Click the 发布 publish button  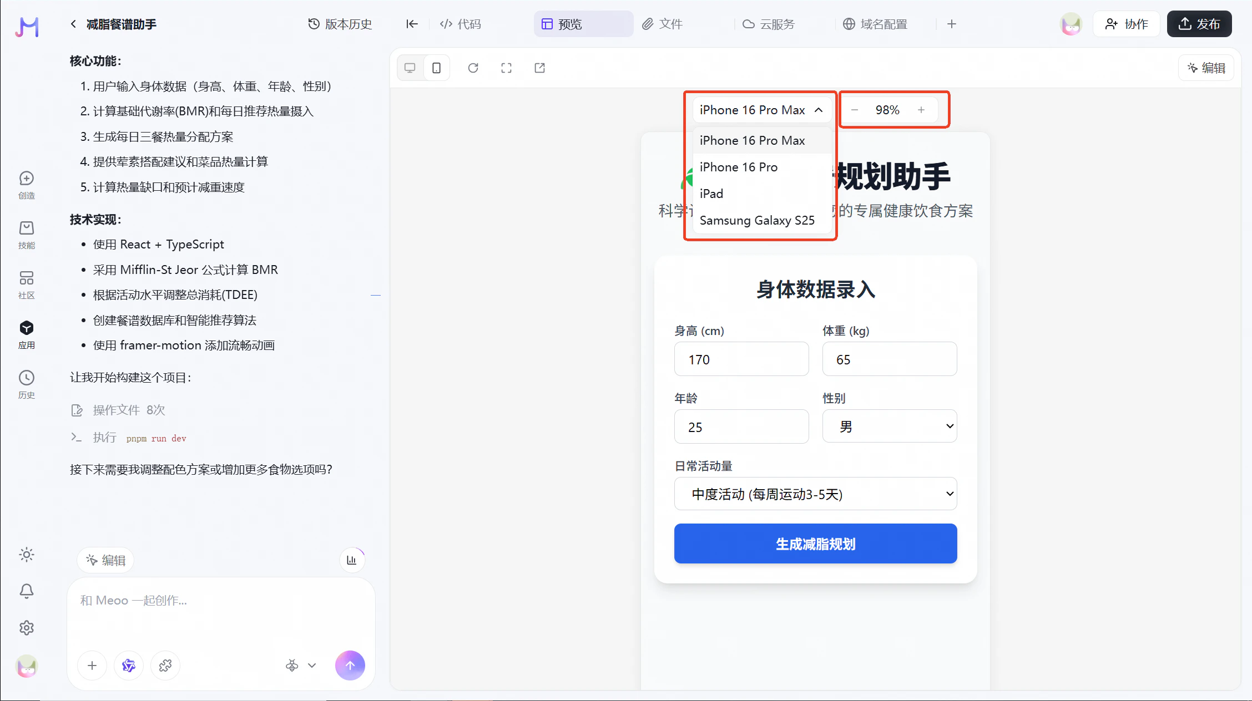click(1199, 24)
